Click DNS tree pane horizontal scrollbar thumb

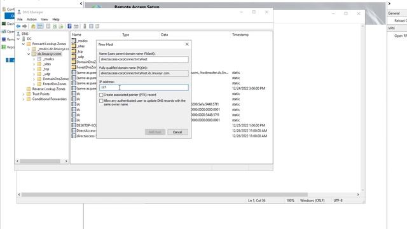click(40, 161)
